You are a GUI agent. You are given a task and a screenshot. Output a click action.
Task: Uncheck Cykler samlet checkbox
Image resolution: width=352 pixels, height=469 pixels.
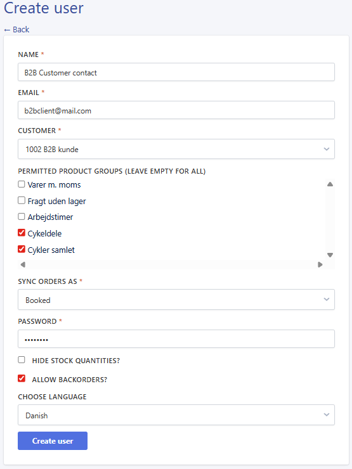pyautogui.click(x=22, y=249)
